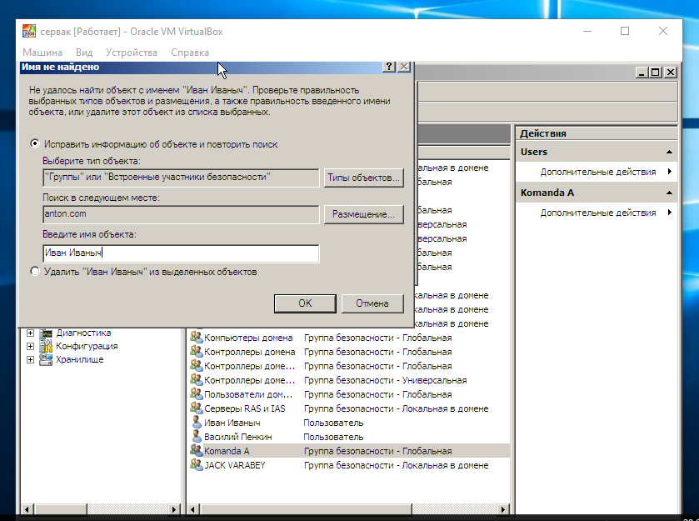
Task: Click the object name input field
Action: [x=181, y=253]
